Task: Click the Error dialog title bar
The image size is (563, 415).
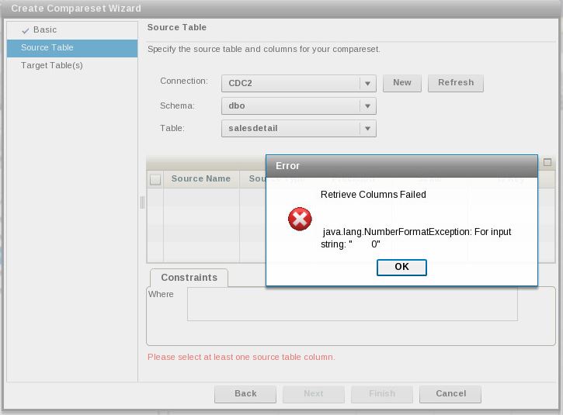Action: tap(401, 166)
